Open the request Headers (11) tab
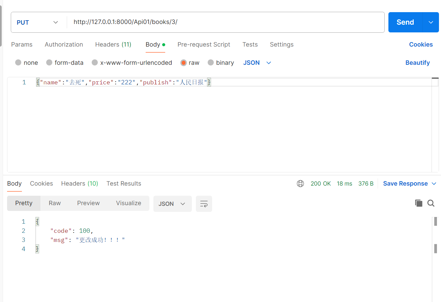The width and height of the screenshot is (441, 302). (113, 45)
